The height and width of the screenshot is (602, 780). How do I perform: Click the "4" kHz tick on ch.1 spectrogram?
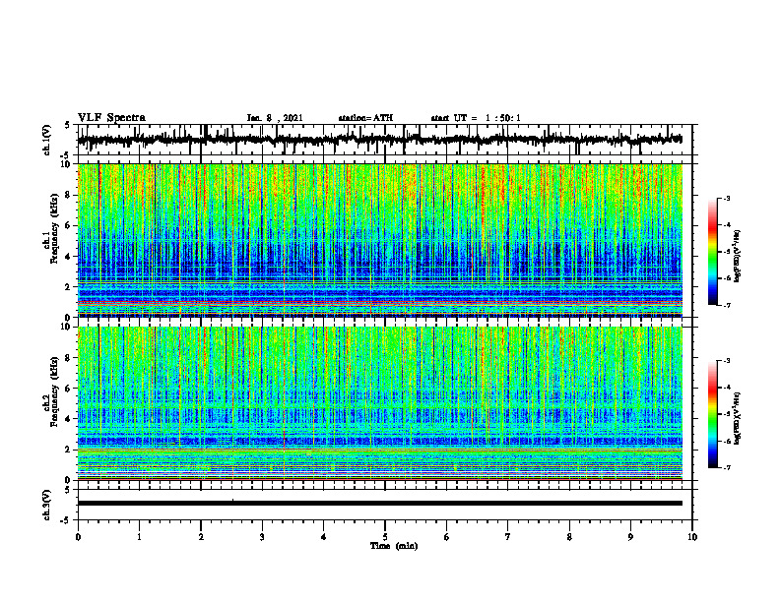69,257
